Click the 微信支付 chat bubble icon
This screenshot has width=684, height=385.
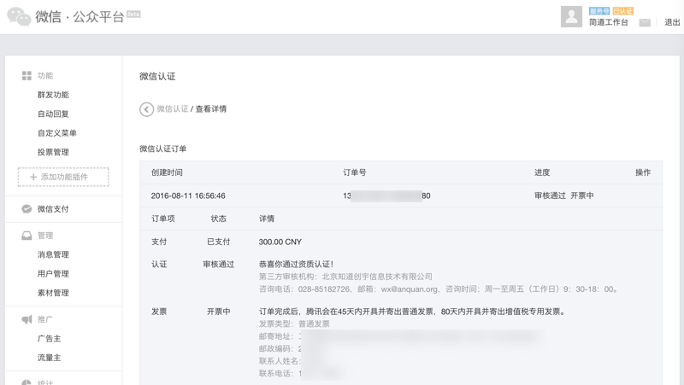click(27, 209)
